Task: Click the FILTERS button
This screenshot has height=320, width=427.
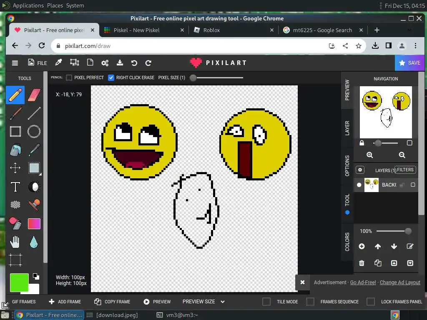Action: (x=405, y=170)
